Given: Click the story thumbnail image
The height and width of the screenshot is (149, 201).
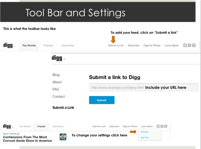Looking at the screenshot, I should (63, 137).
